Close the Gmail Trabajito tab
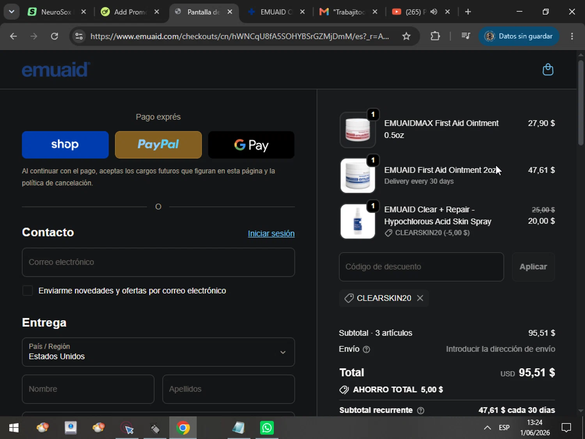This screenshot has height=439, width=585. click(375, 12)
